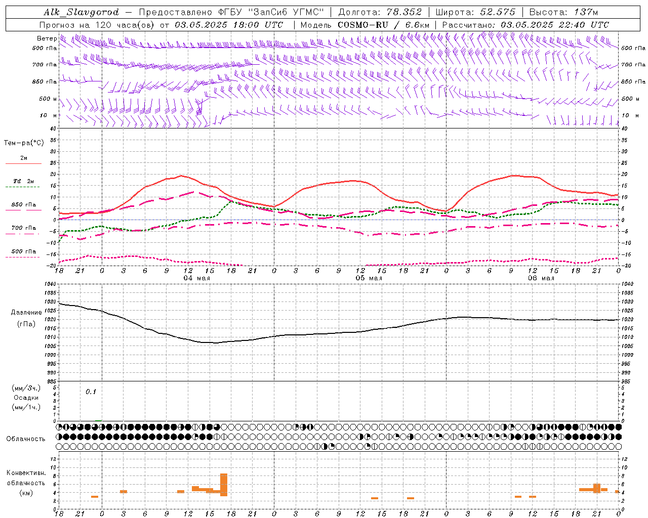Click the Ветер panel label
The image size is (648, 518).
(47, 38)
